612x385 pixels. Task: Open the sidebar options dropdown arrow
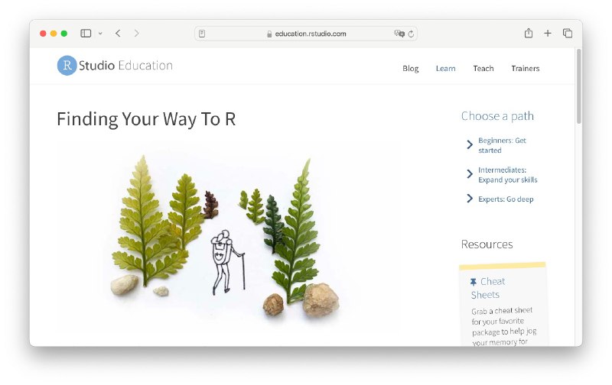coord(100,34)
